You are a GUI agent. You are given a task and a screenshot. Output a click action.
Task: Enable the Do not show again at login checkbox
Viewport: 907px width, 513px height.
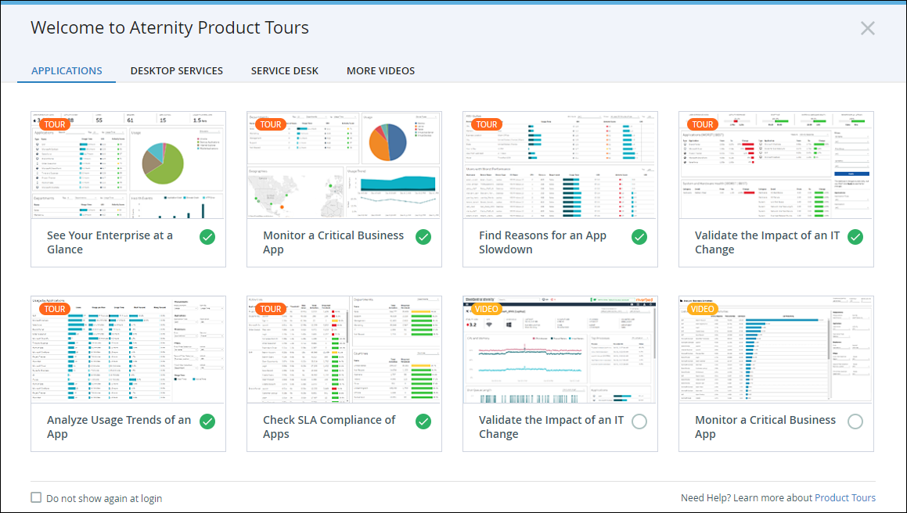(36, 497)
